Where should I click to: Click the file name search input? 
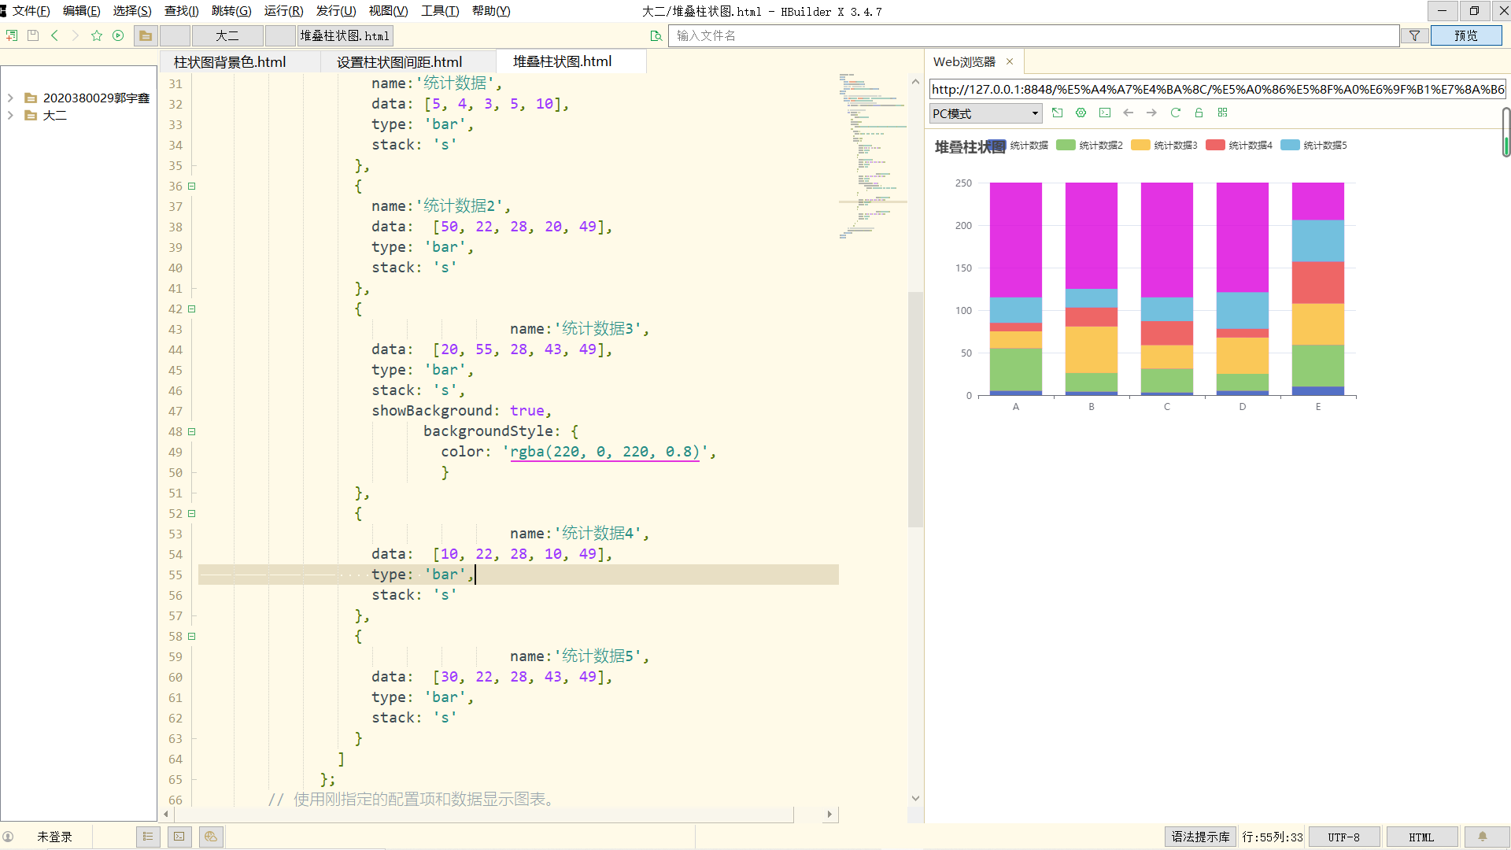[x=1033, y=35]
